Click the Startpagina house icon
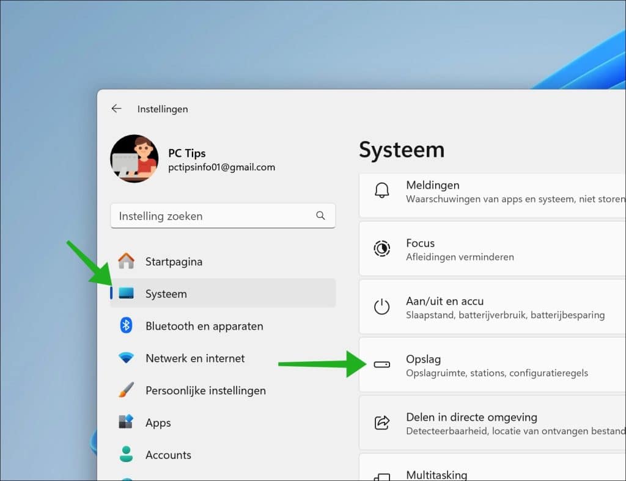 pos(126,261)
